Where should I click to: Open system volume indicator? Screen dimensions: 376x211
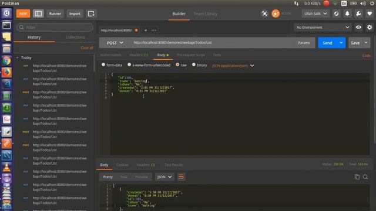point(363,3)
